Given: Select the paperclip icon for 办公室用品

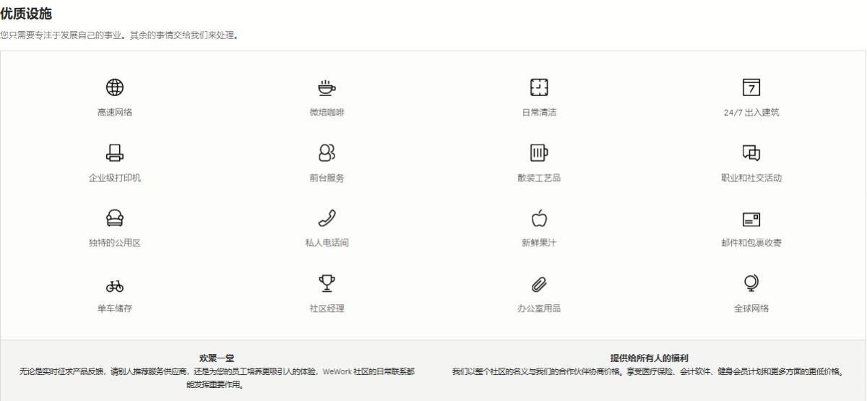Looking at the screenshot, I should (x=539, y=283).
